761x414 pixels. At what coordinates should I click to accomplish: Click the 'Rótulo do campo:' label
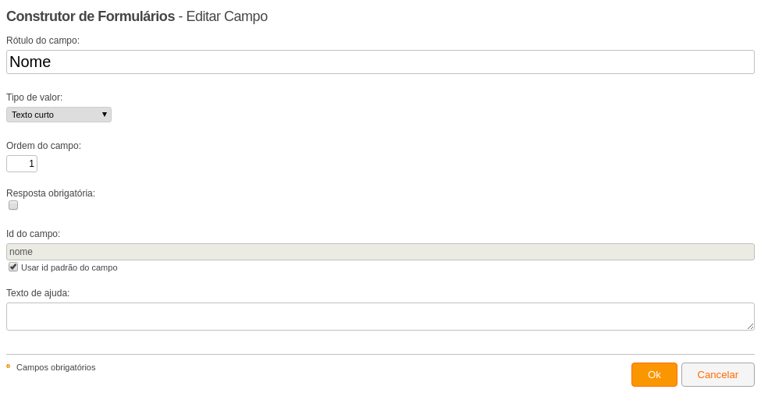click(43, 41)
